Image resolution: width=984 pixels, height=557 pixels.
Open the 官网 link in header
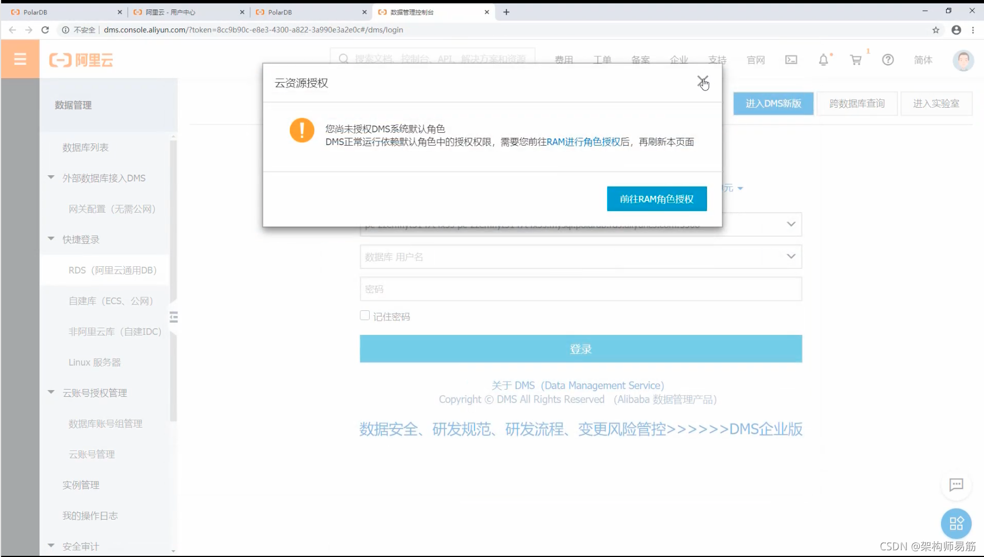[756, 60]
